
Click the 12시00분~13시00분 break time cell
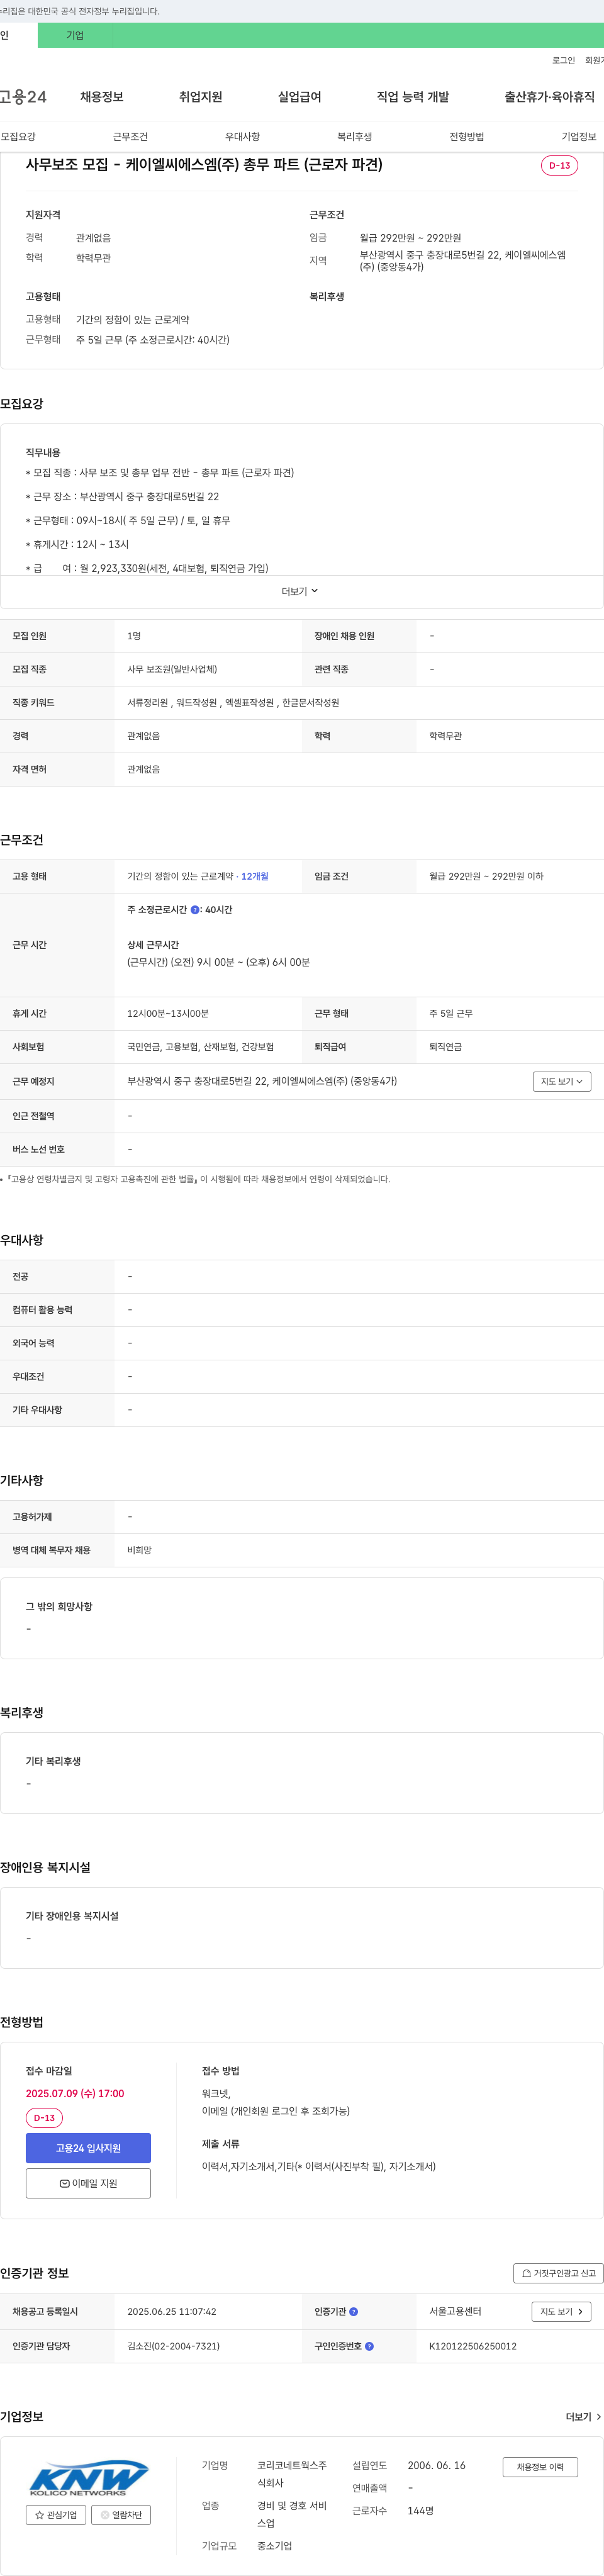click(x=168, y=1014)
